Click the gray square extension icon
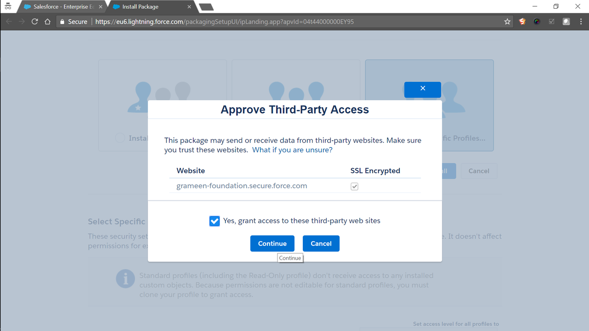Screen dimensions: 589x331 [x=566, y=22]
